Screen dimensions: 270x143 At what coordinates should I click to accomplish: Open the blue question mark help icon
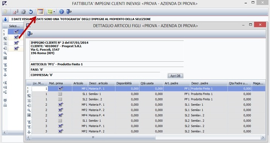tap(61, 12)
